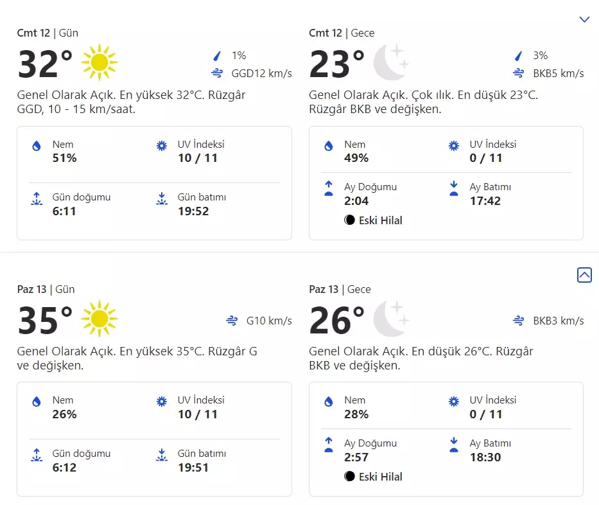The width and height of the screenshot is (599, 505).
Task: Click the moon icon beside 23° for Cmt 12
Action: pos(391,62)
